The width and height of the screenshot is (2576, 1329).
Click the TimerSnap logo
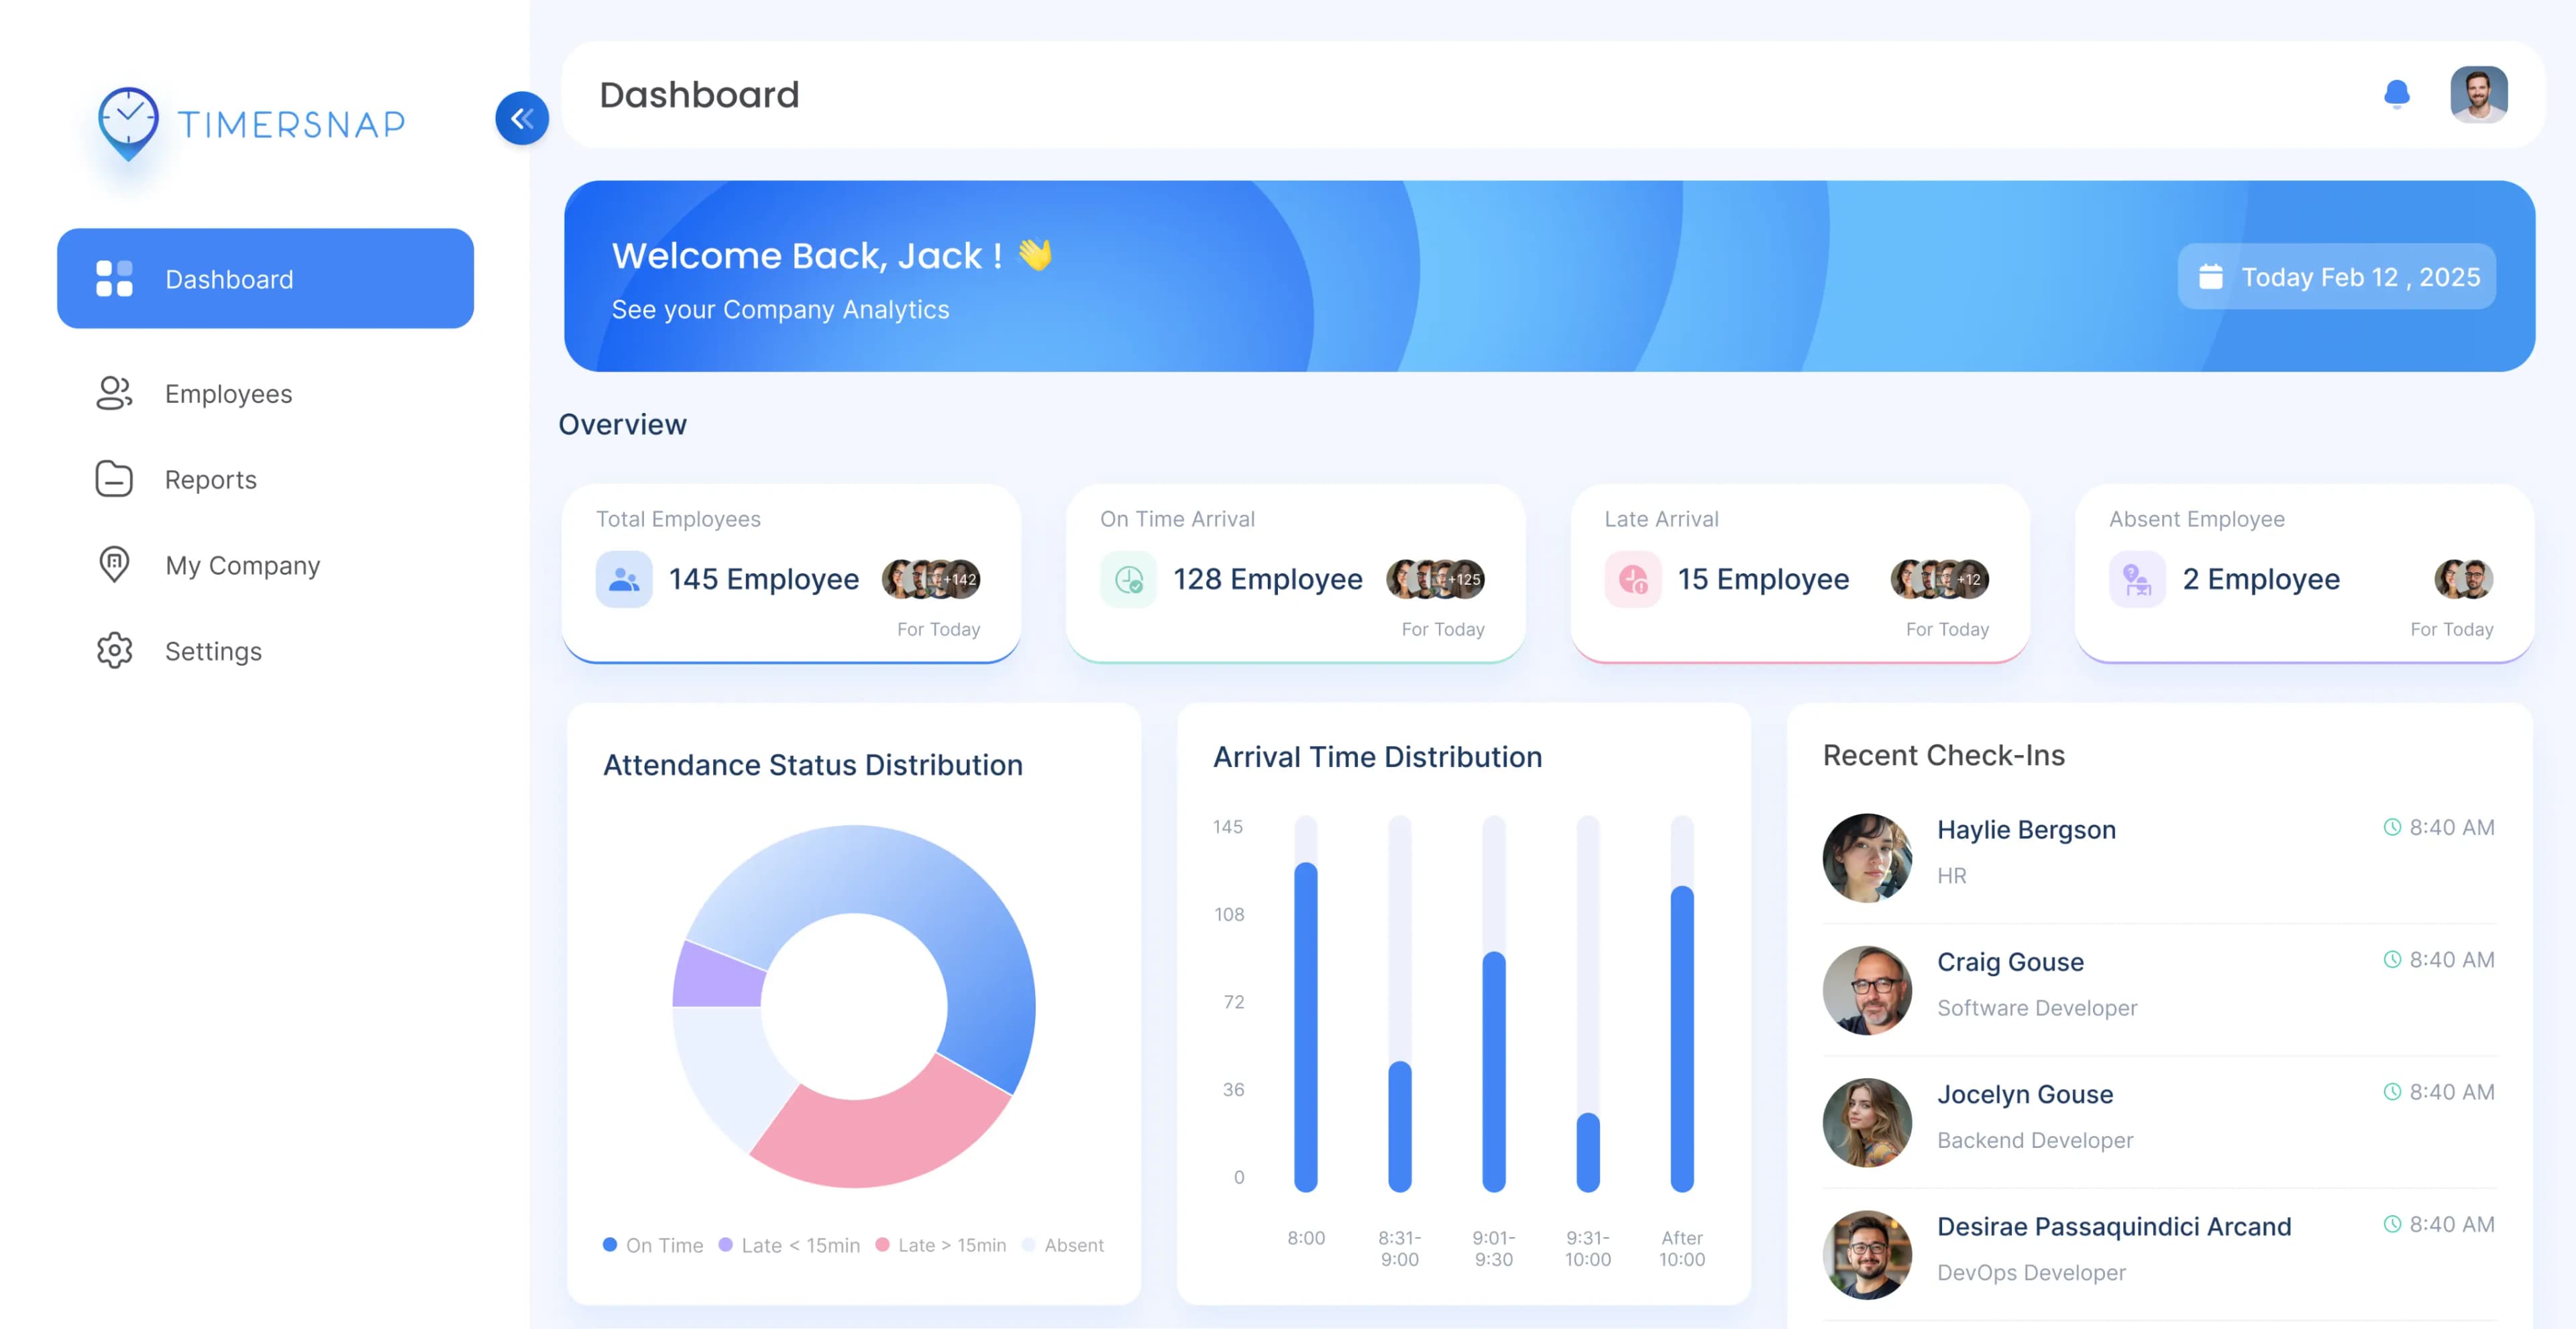coord(252,124)
